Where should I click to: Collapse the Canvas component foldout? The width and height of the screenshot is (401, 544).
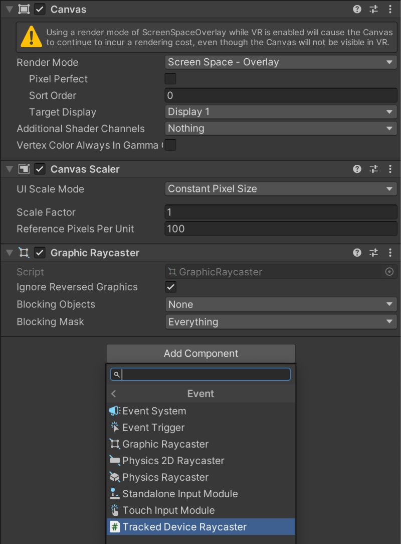10,9
